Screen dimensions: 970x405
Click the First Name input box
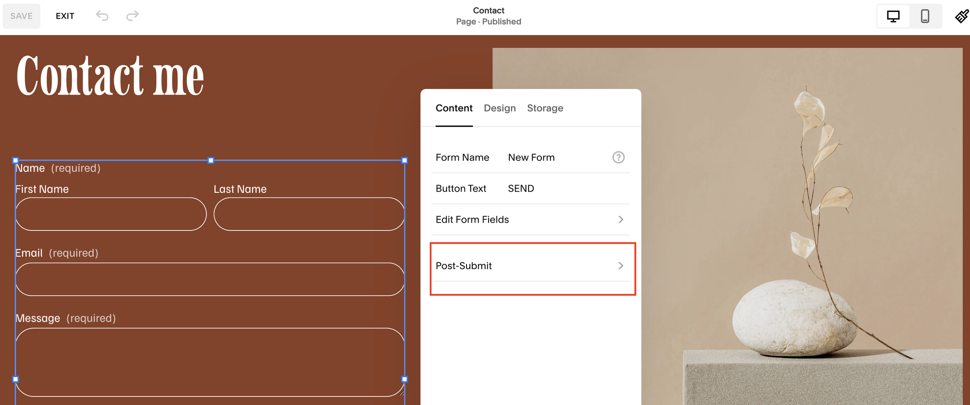pos(111,214)
